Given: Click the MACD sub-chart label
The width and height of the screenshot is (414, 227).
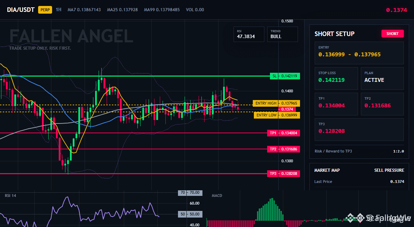Looking at the screenshot, I should tap(217, 196).
